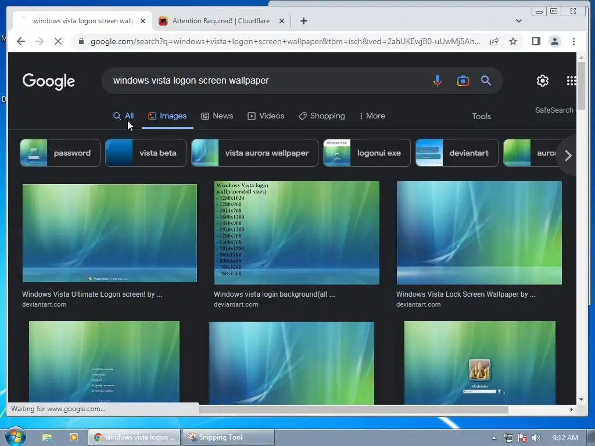Screen dimensions: 595x446
Task: View site information via padlock icon
Action: pos(81,41)
